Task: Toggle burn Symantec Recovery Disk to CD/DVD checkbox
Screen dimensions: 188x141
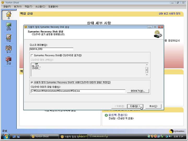Action: [x=32, y=55]
